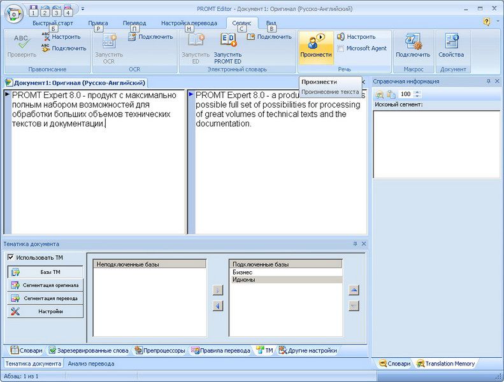This screenshot has height=382, width=504.
Task: Click the Макрос Подключить icon
Action: (413, 45)
